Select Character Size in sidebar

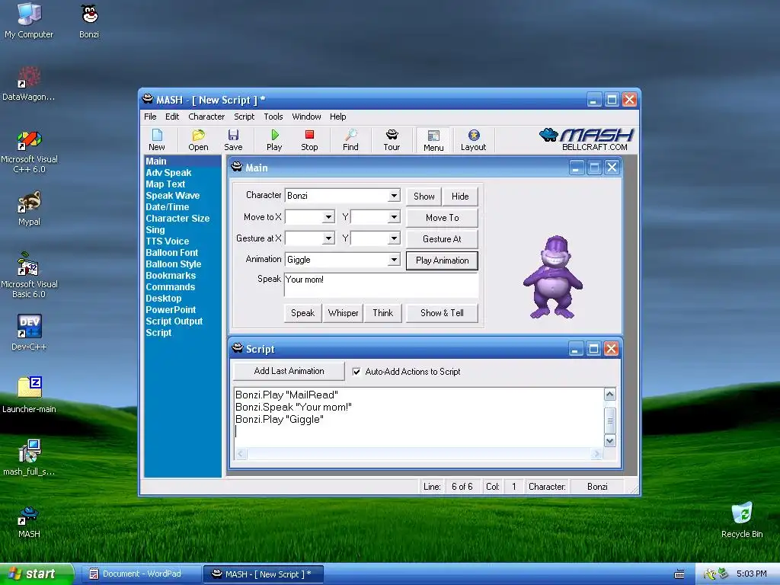tap(177, 219)
